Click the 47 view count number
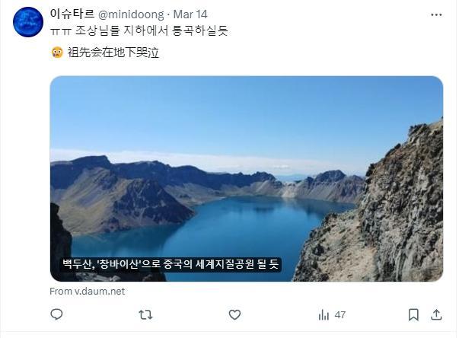 click(339, 315)
